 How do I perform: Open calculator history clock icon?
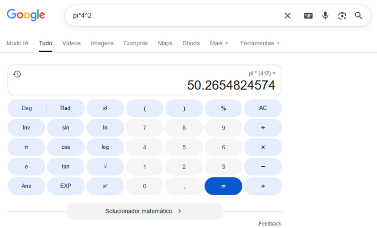[17, 74]
